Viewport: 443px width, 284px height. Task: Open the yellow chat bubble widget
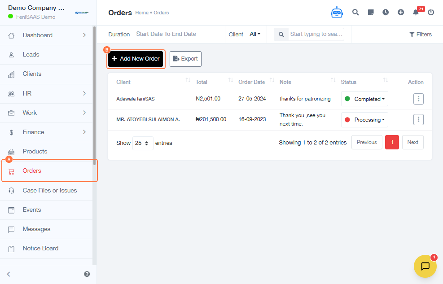(x=425, y=266)
